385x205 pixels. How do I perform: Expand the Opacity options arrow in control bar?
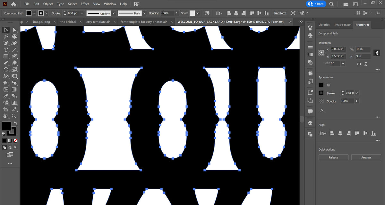[177, 13]
